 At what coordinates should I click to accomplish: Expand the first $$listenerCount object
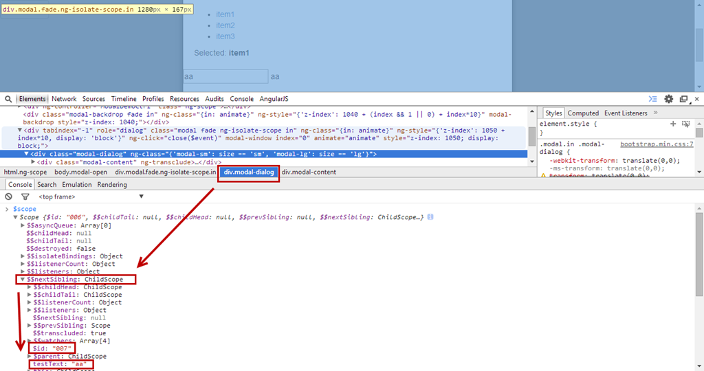[23, 264]
